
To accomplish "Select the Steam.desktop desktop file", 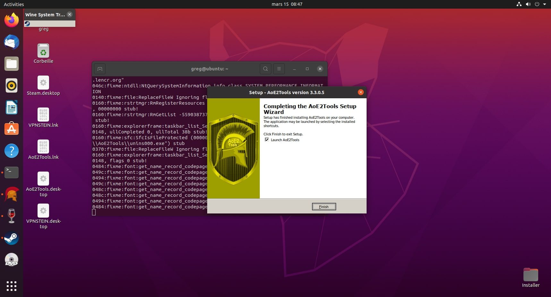I will [x=43, y=85].
